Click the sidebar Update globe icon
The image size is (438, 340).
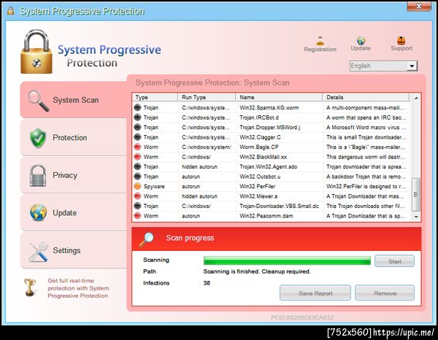[x=38, y=212]
